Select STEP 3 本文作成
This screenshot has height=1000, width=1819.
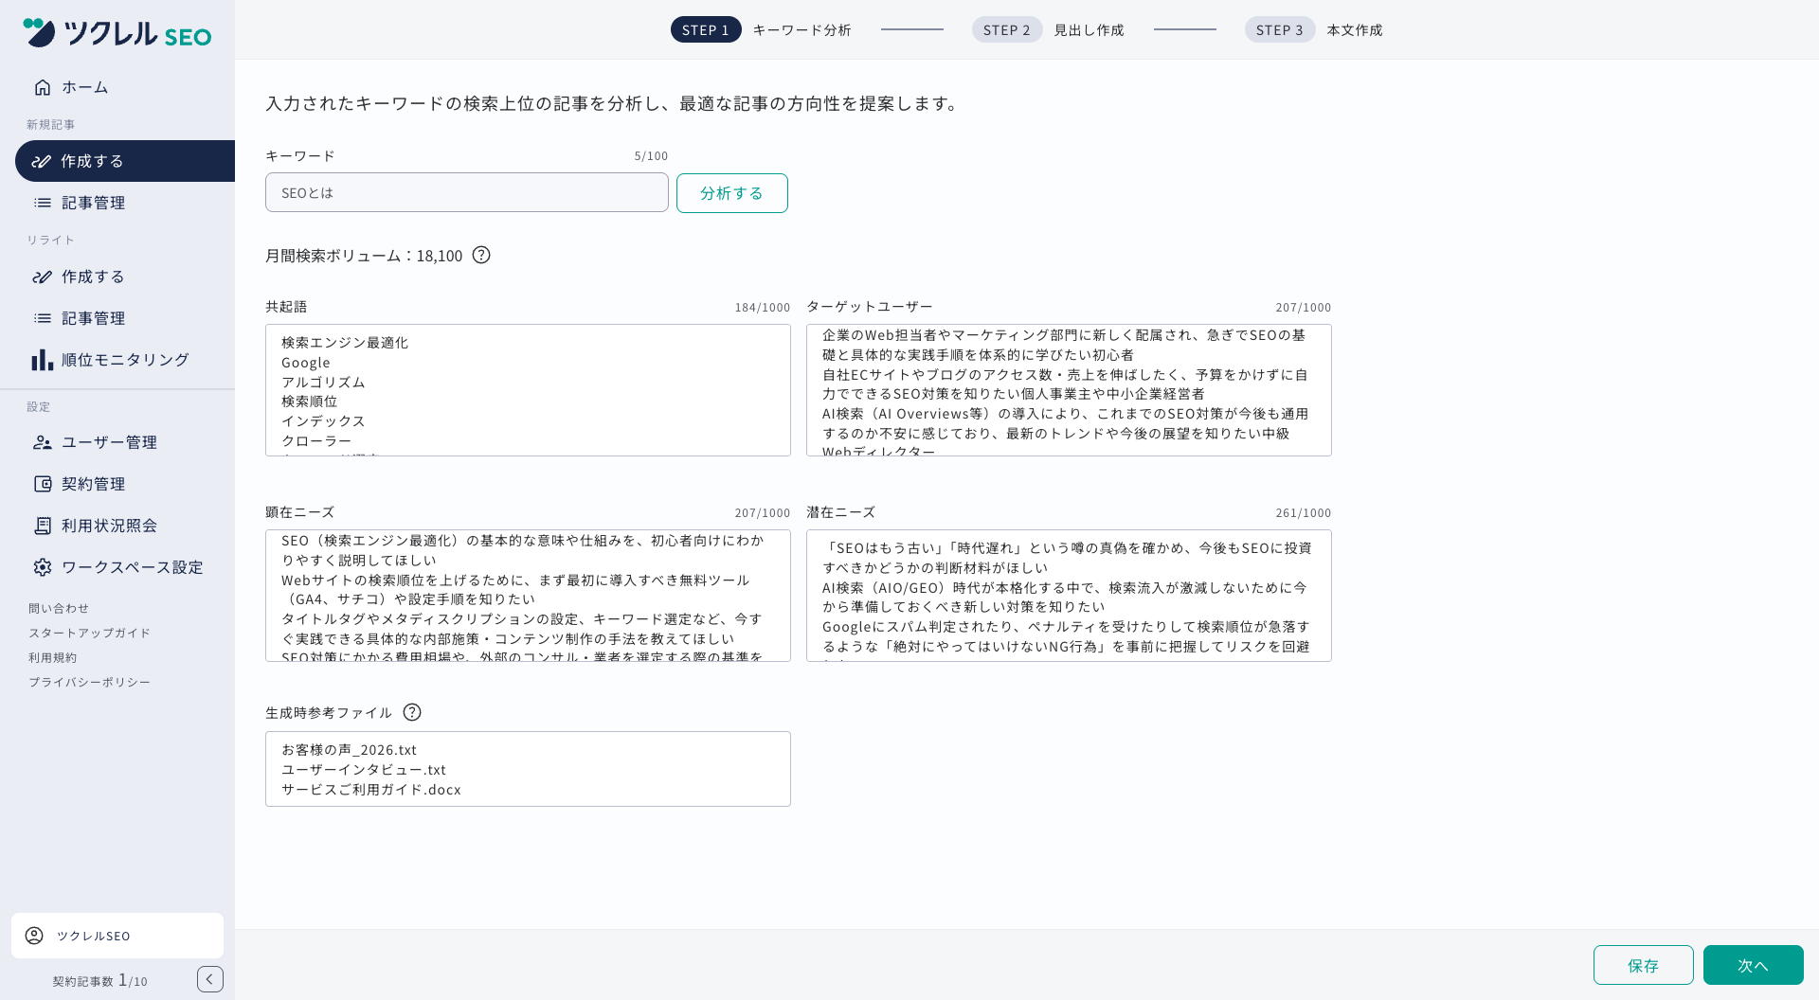pos(1314,30)
